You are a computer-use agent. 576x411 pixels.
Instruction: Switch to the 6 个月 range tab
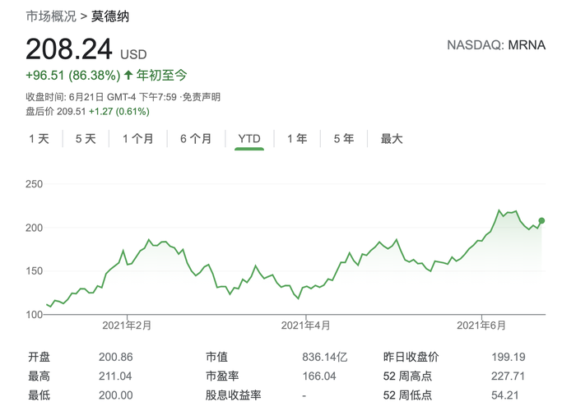tap(196, 139)
